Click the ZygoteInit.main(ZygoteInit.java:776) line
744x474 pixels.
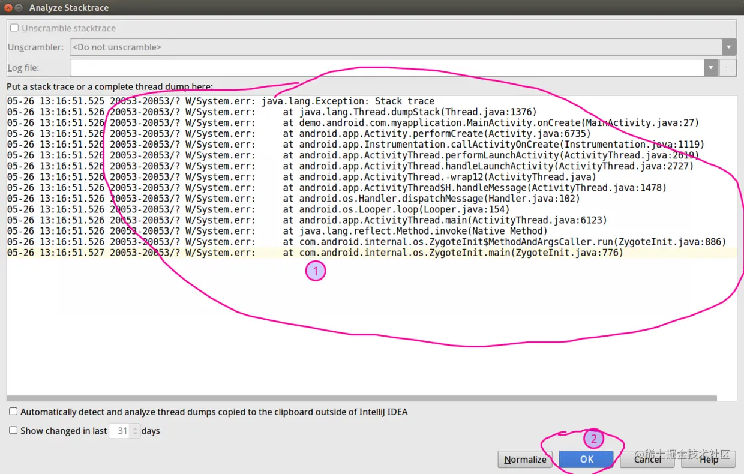tap(316, 253)
